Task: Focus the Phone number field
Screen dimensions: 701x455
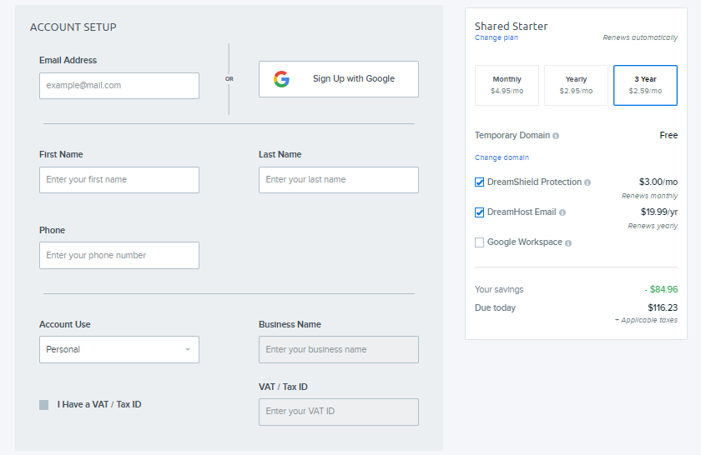Action: [119, 255]
